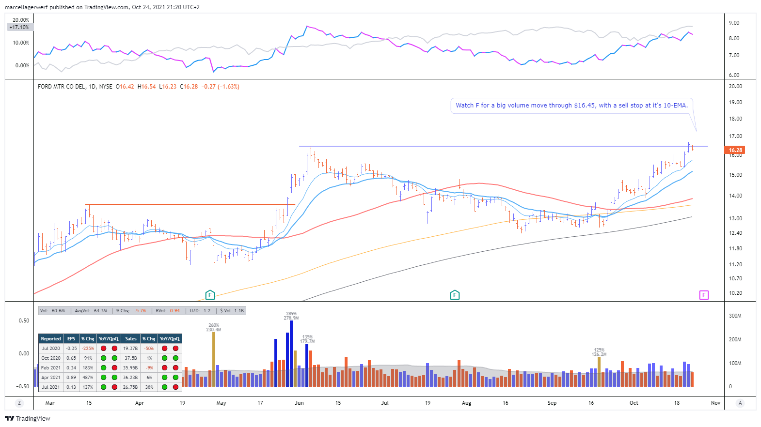Click the 'Mar' label on time axis
The image size is (761, 427).
click(x=50, y=403)
